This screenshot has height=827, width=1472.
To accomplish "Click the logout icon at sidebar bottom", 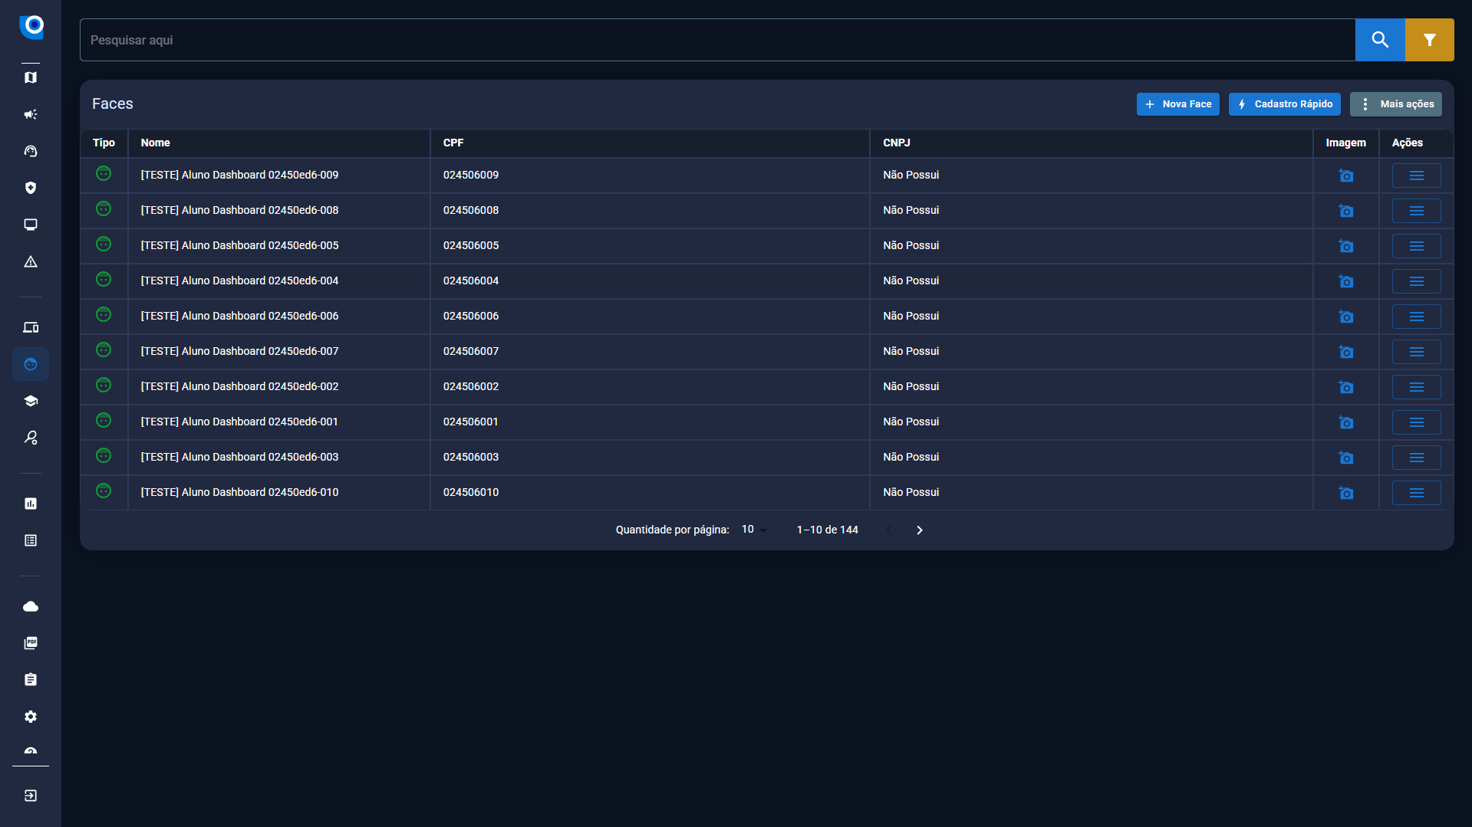I will [x=31, y=796].
